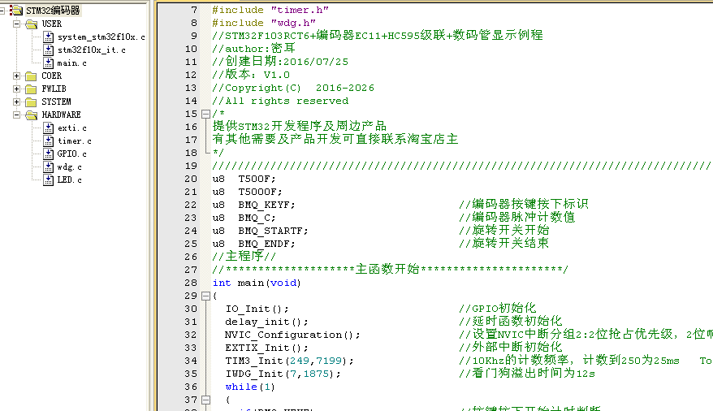Click the exti.c file icon
The height and width of the screenshot is (411, 713).
49,128
